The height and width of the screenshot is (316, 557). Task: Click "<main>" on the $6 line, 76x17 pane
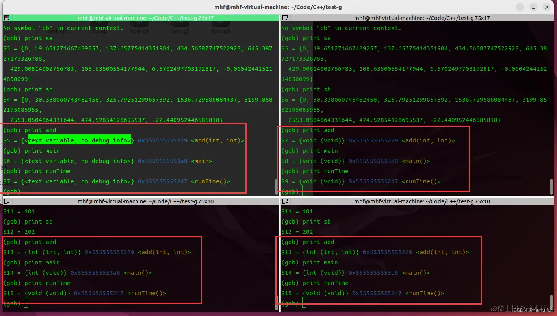(201, 161)
